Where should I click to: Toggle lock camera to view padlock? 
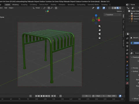tap(100, 38)
